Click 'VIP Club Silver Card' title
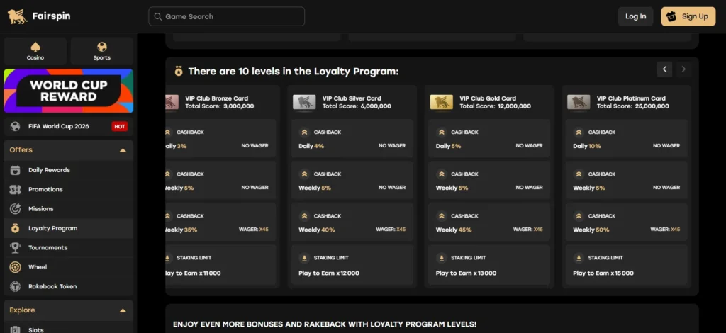 352,98
